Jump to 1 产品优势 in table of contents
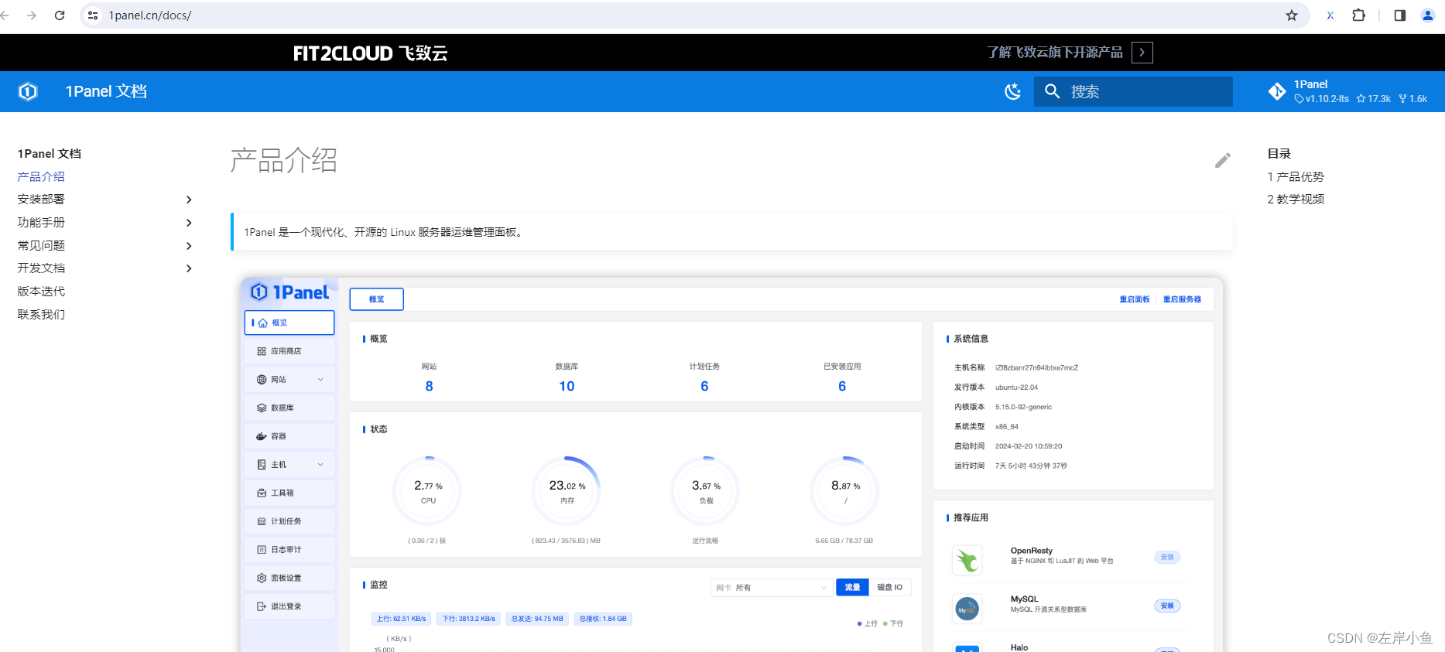 1296,177
